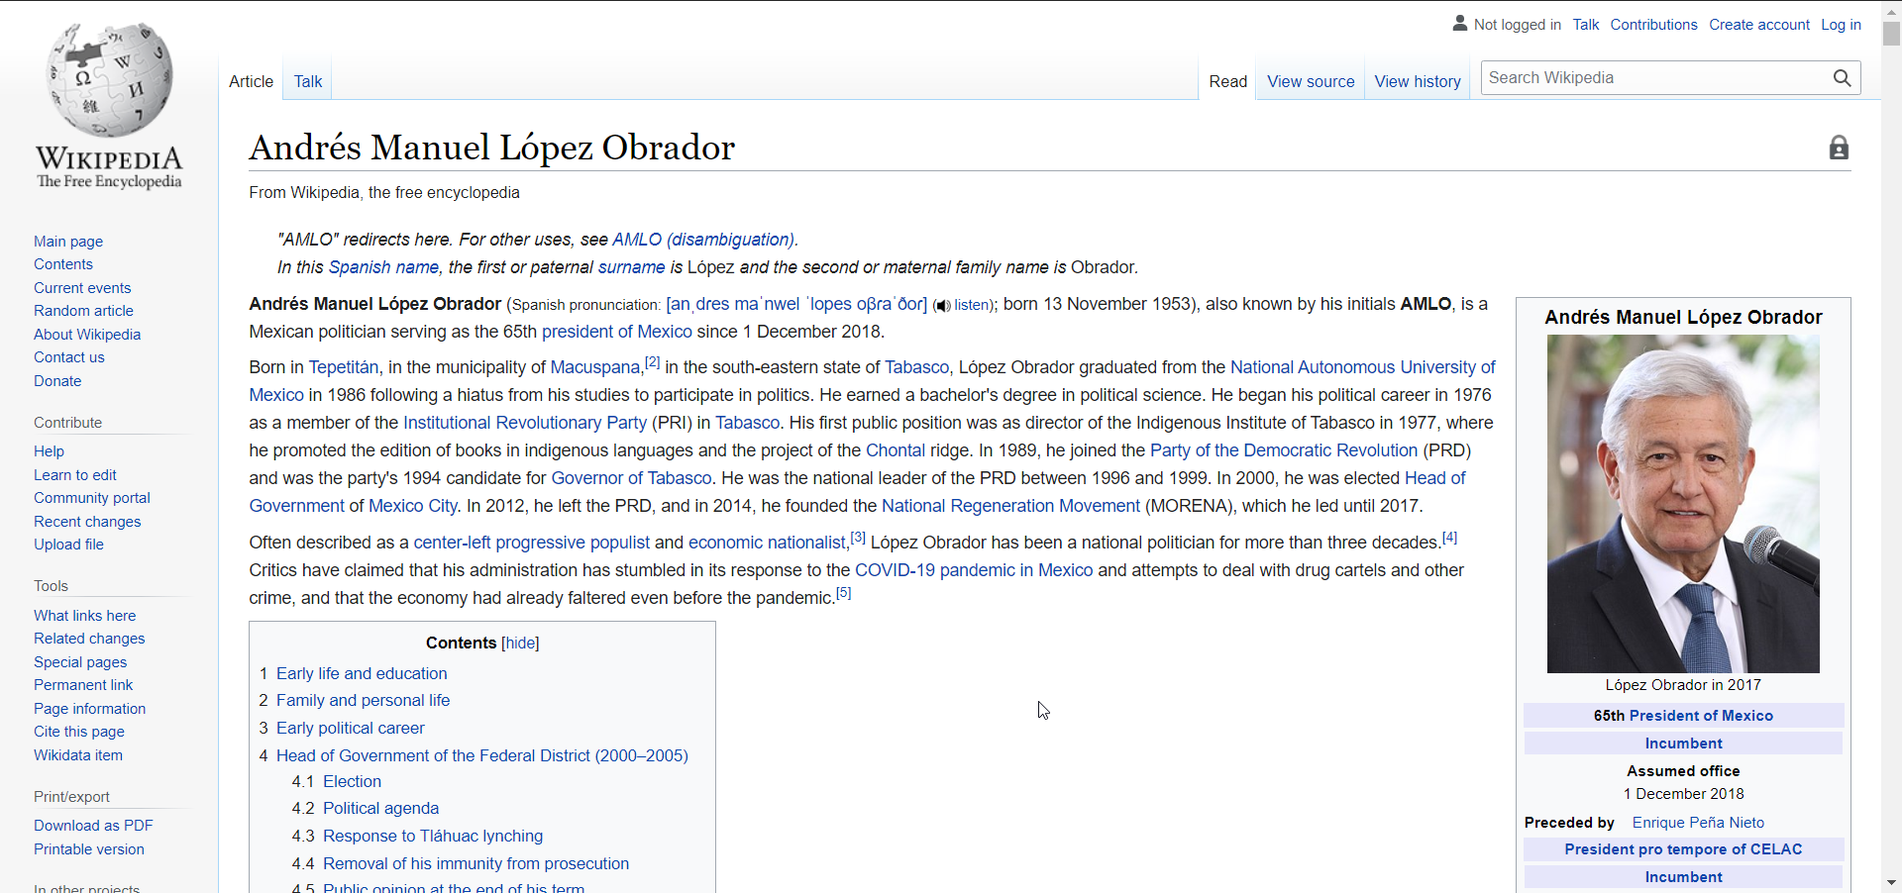Click President pro tempore of CELAC link
This screenshot has width=1902, height=893.
pos(1683,849)
